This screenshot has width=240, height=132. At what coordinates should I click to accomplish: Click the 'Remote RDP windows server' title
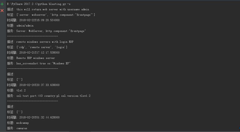(x=35, y=58)
